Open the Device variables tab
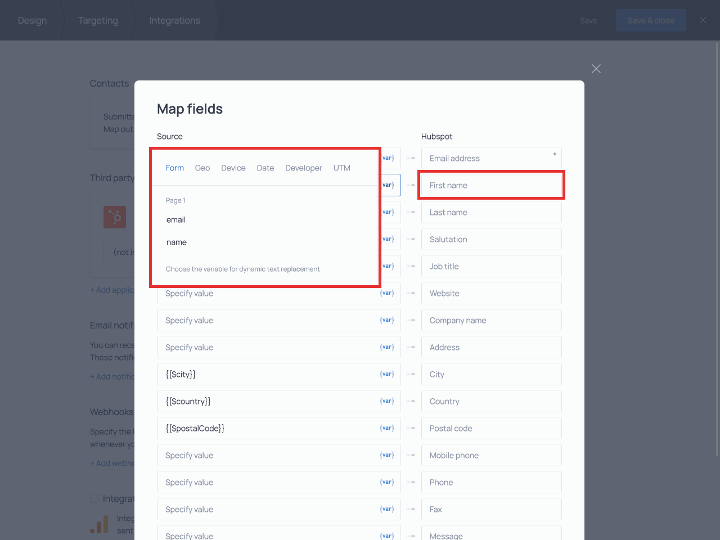 (x=233, y=168)
